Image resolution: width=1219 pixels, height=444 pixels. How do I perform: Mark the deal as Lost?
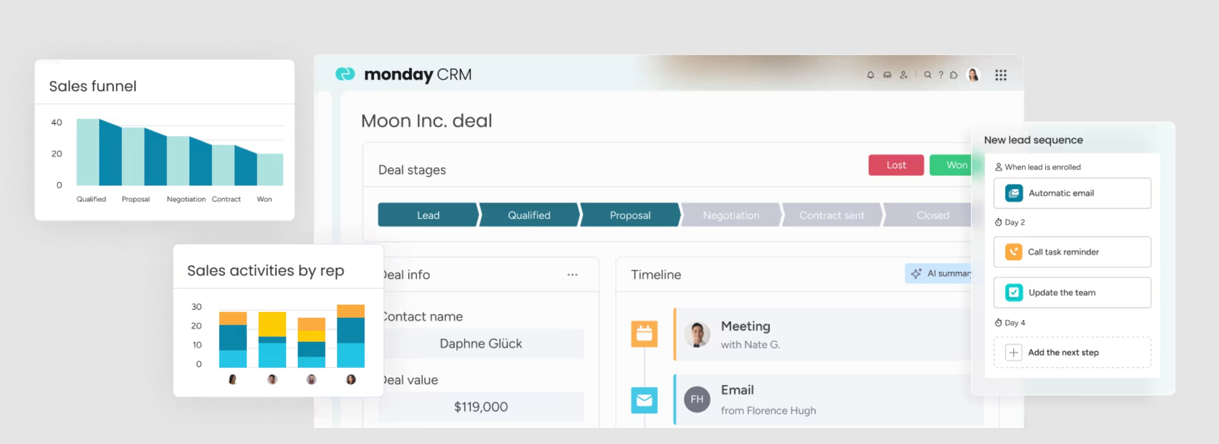(896, 165)
